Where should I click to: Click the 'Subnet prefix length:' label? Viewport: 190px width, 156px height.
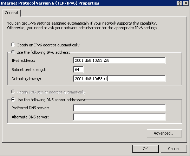30,70
